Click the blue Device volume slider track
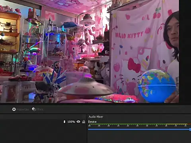 click(x=138, y=129)
